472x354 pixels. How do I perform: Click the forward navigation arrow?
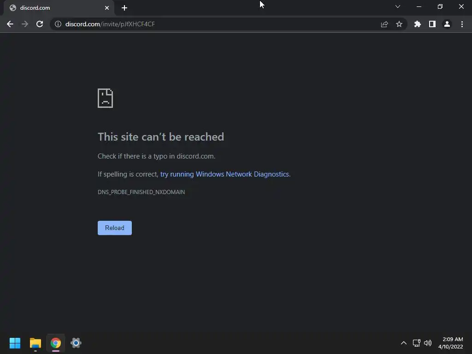point(25,24)
